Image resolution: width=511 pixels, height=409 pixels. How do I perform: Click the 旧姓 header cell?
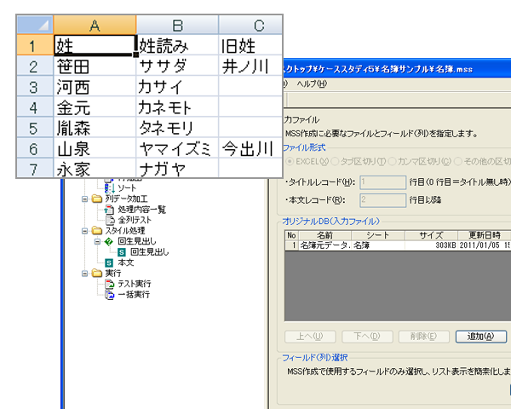(250, 45)
